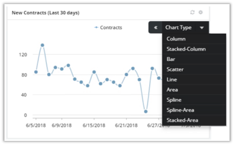Viewport: 234px width, 145px height.
Task: Select Column chart type
Action: pos(176,39)
